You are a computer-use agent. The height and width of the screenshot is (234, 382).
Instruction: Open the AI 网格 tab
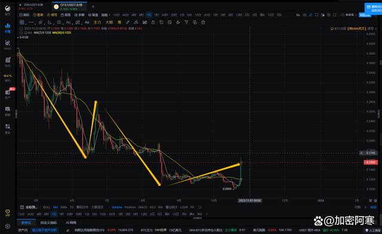tap(71, 223)
